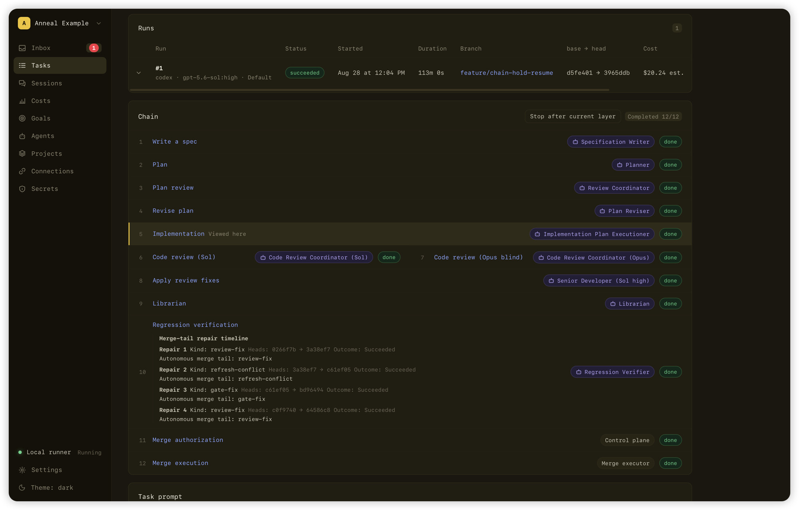Screen dimensions: 799x510
Task: Open the Secrets page
Action: 60,189
